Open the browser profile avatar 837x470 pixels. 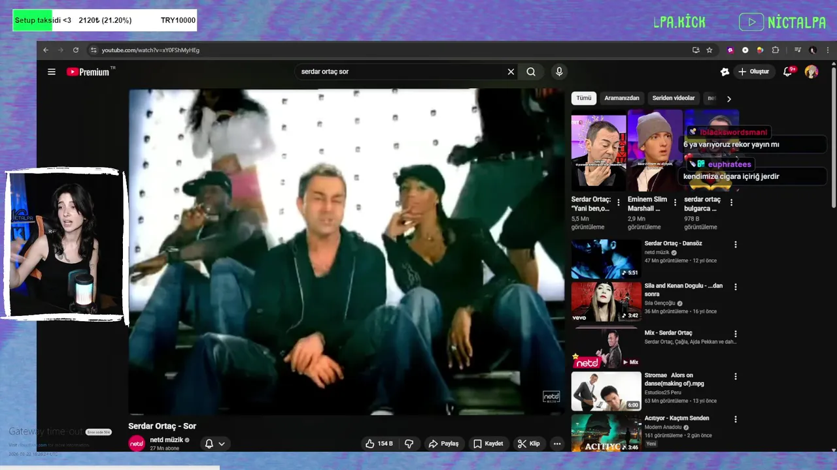tap(813, 50)
